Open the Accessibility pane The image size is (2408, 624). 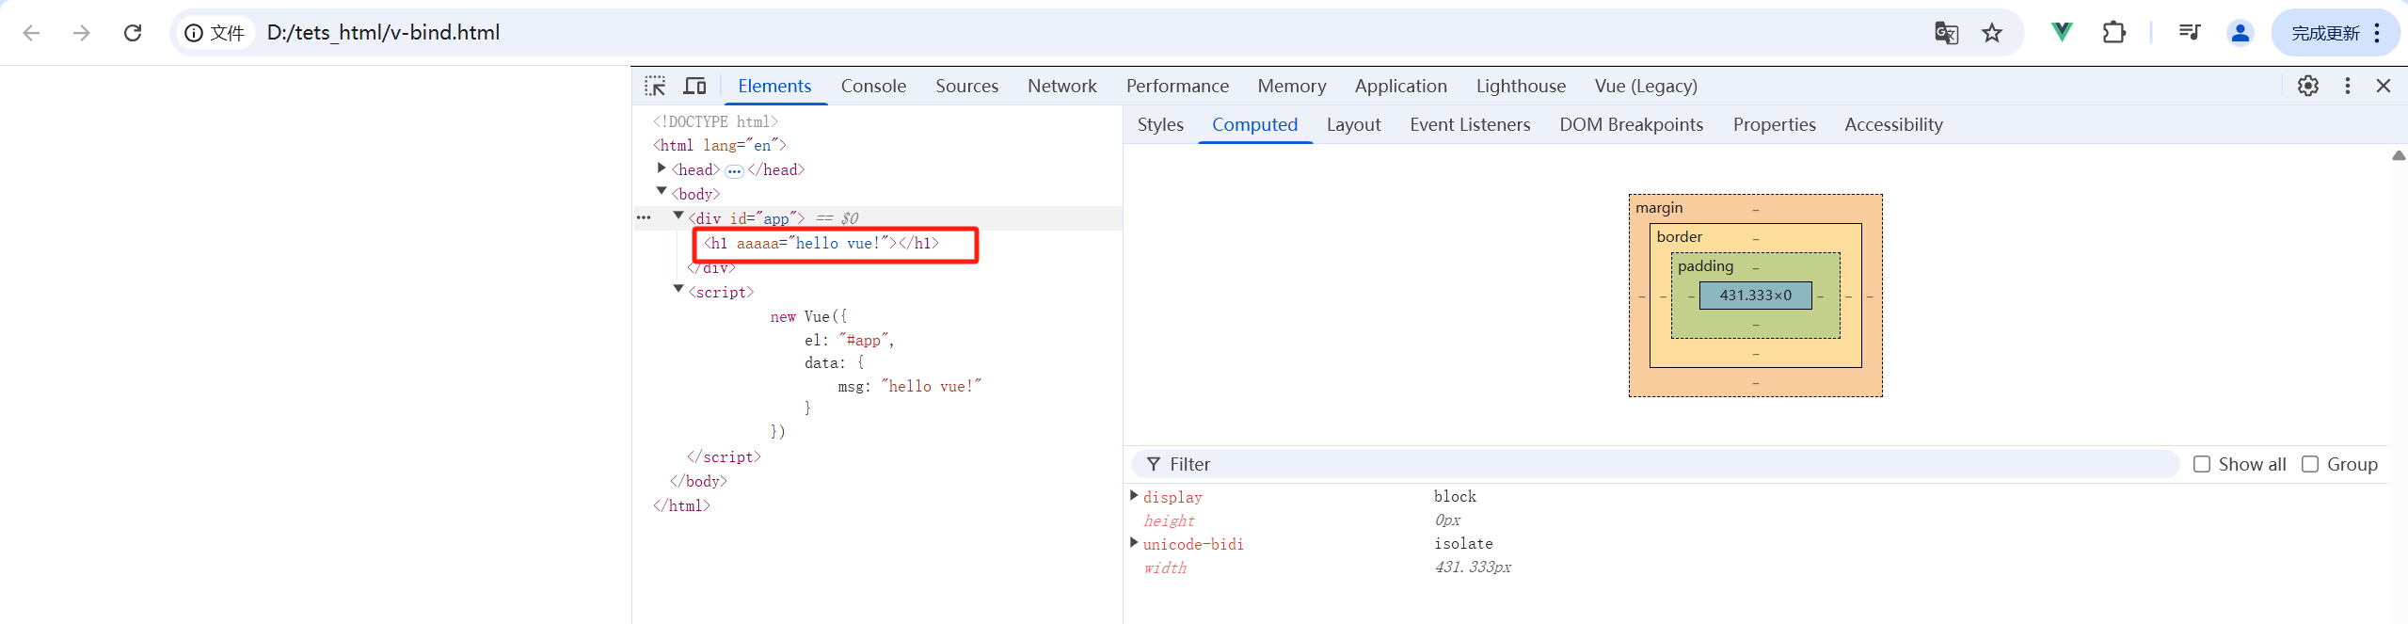[x=1893, y=124]
